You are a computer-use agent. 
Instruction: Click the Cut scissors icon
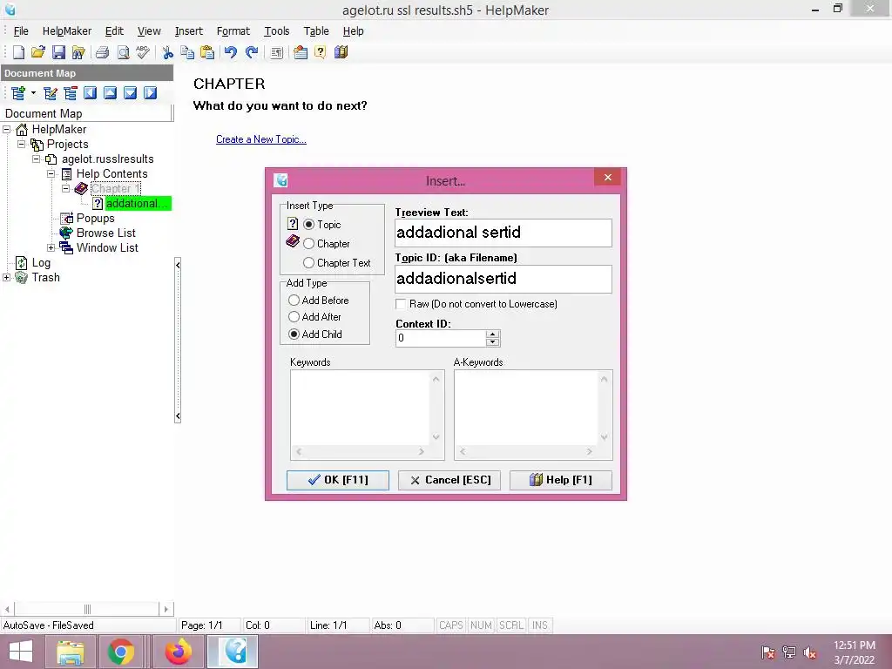pos(167,52)
